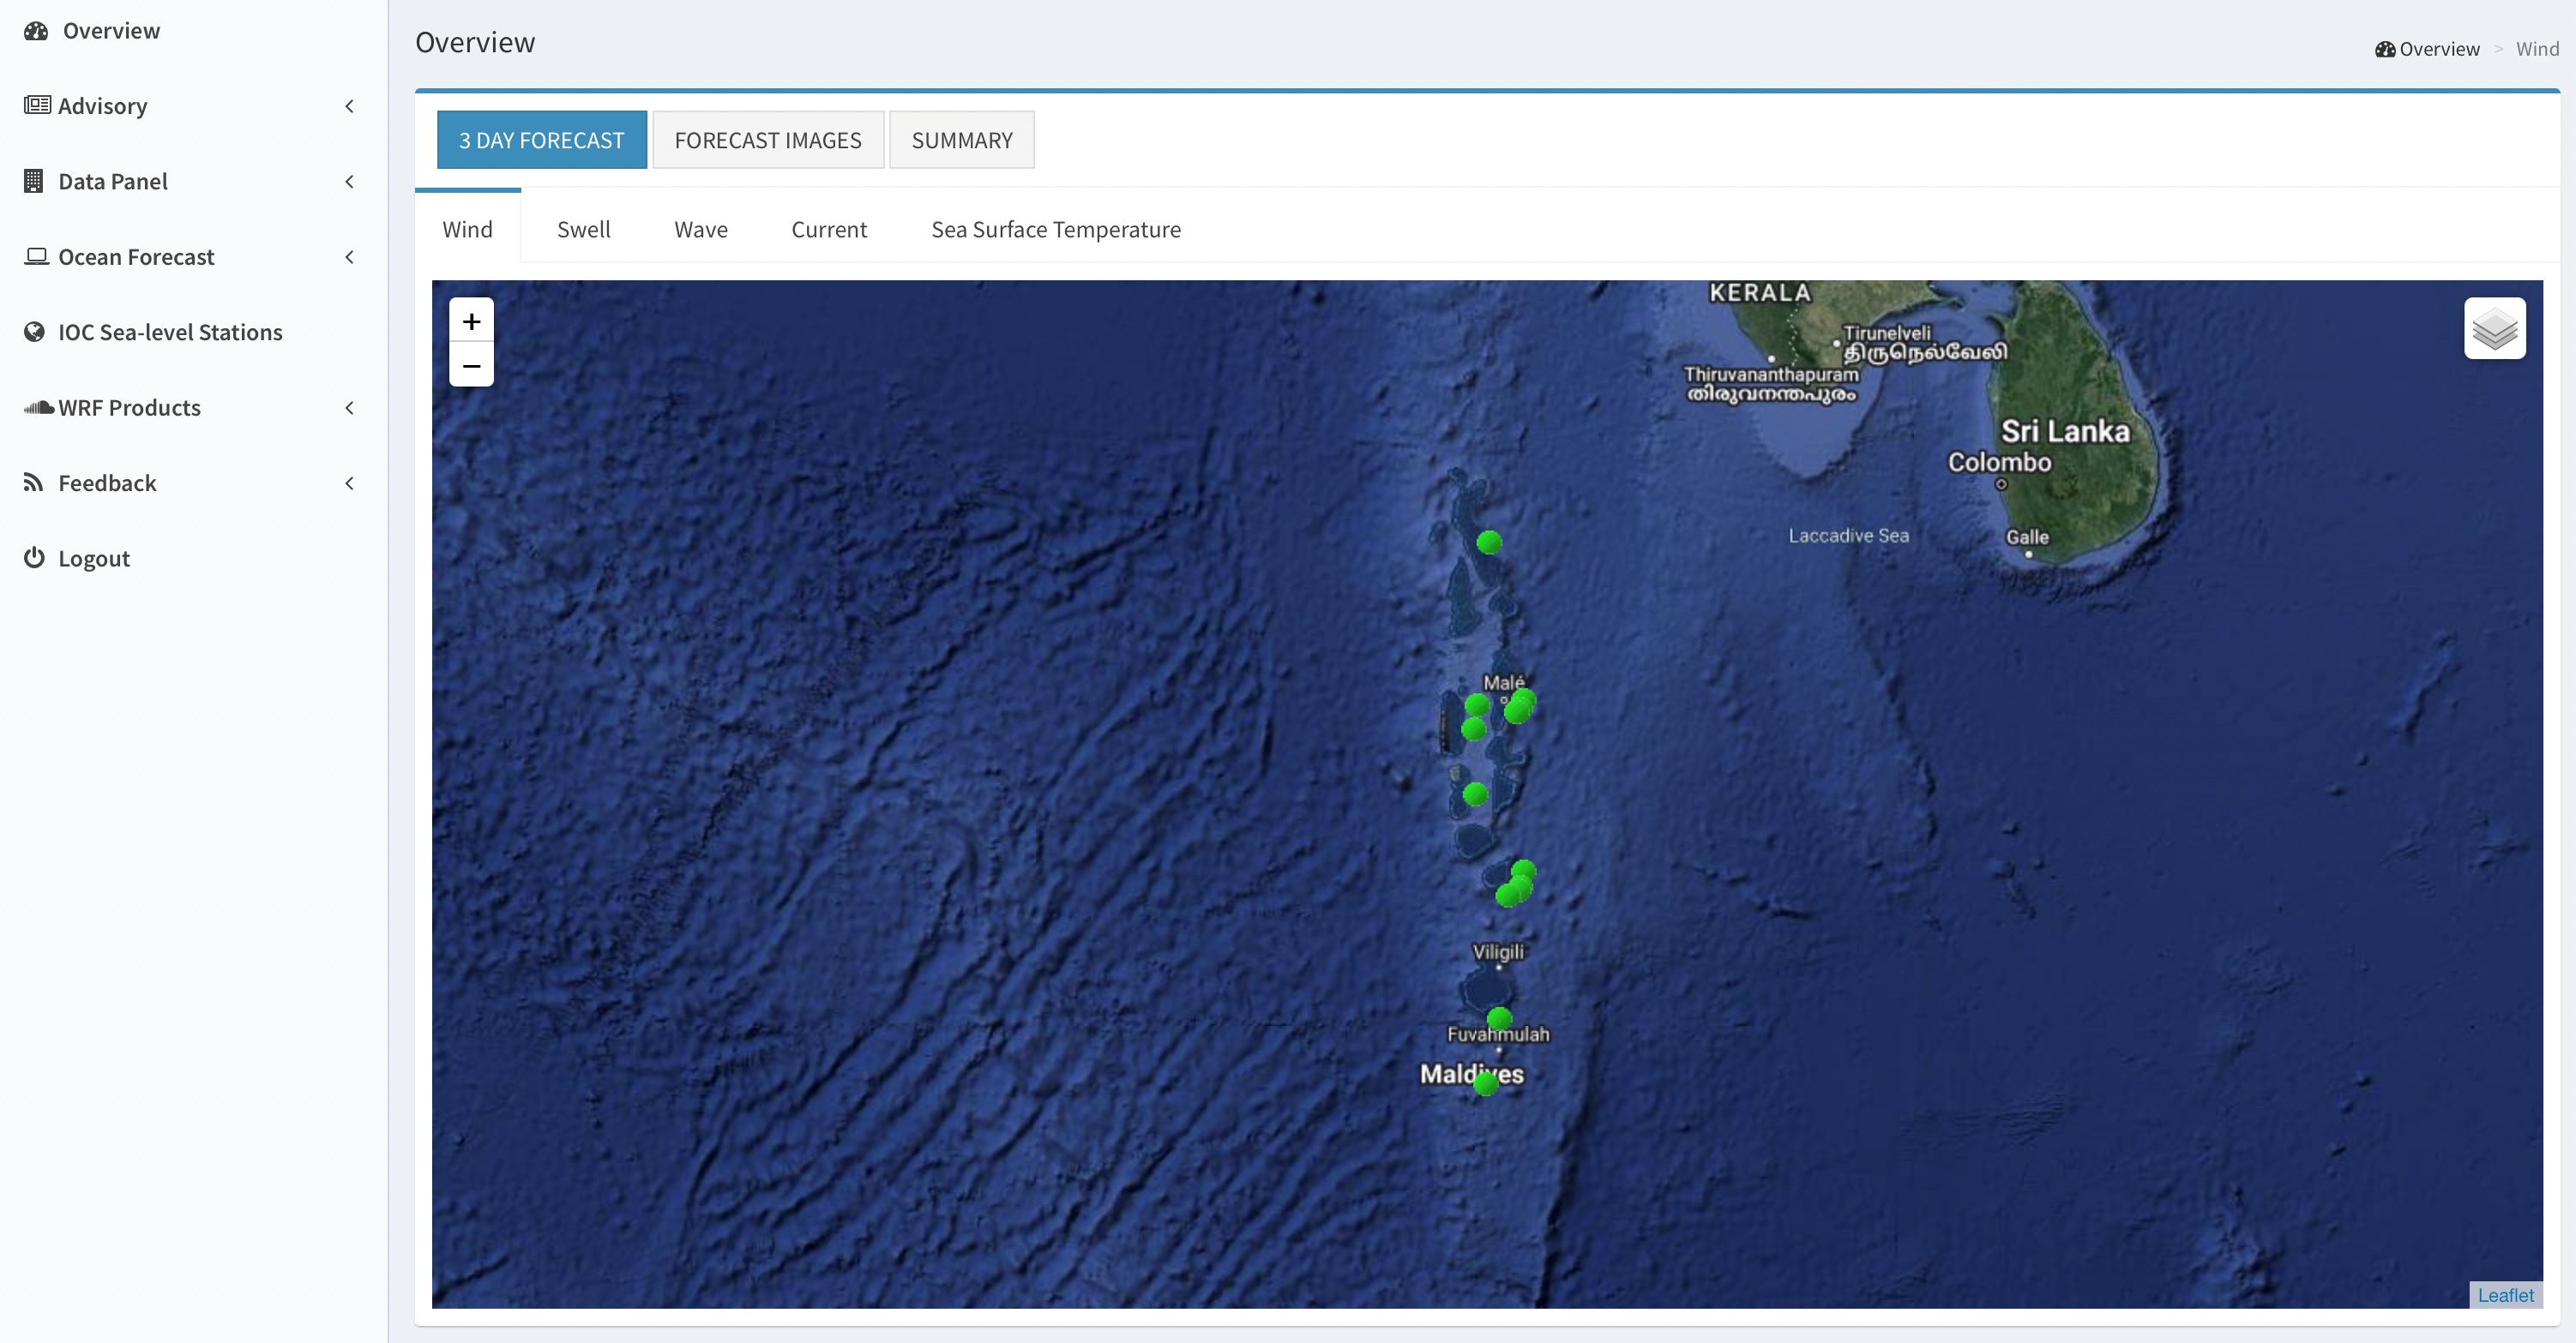The height and width of the screenshot is (1343, 2576).
Task: Open the SUMMARY view button
Action: pos(961,140)
